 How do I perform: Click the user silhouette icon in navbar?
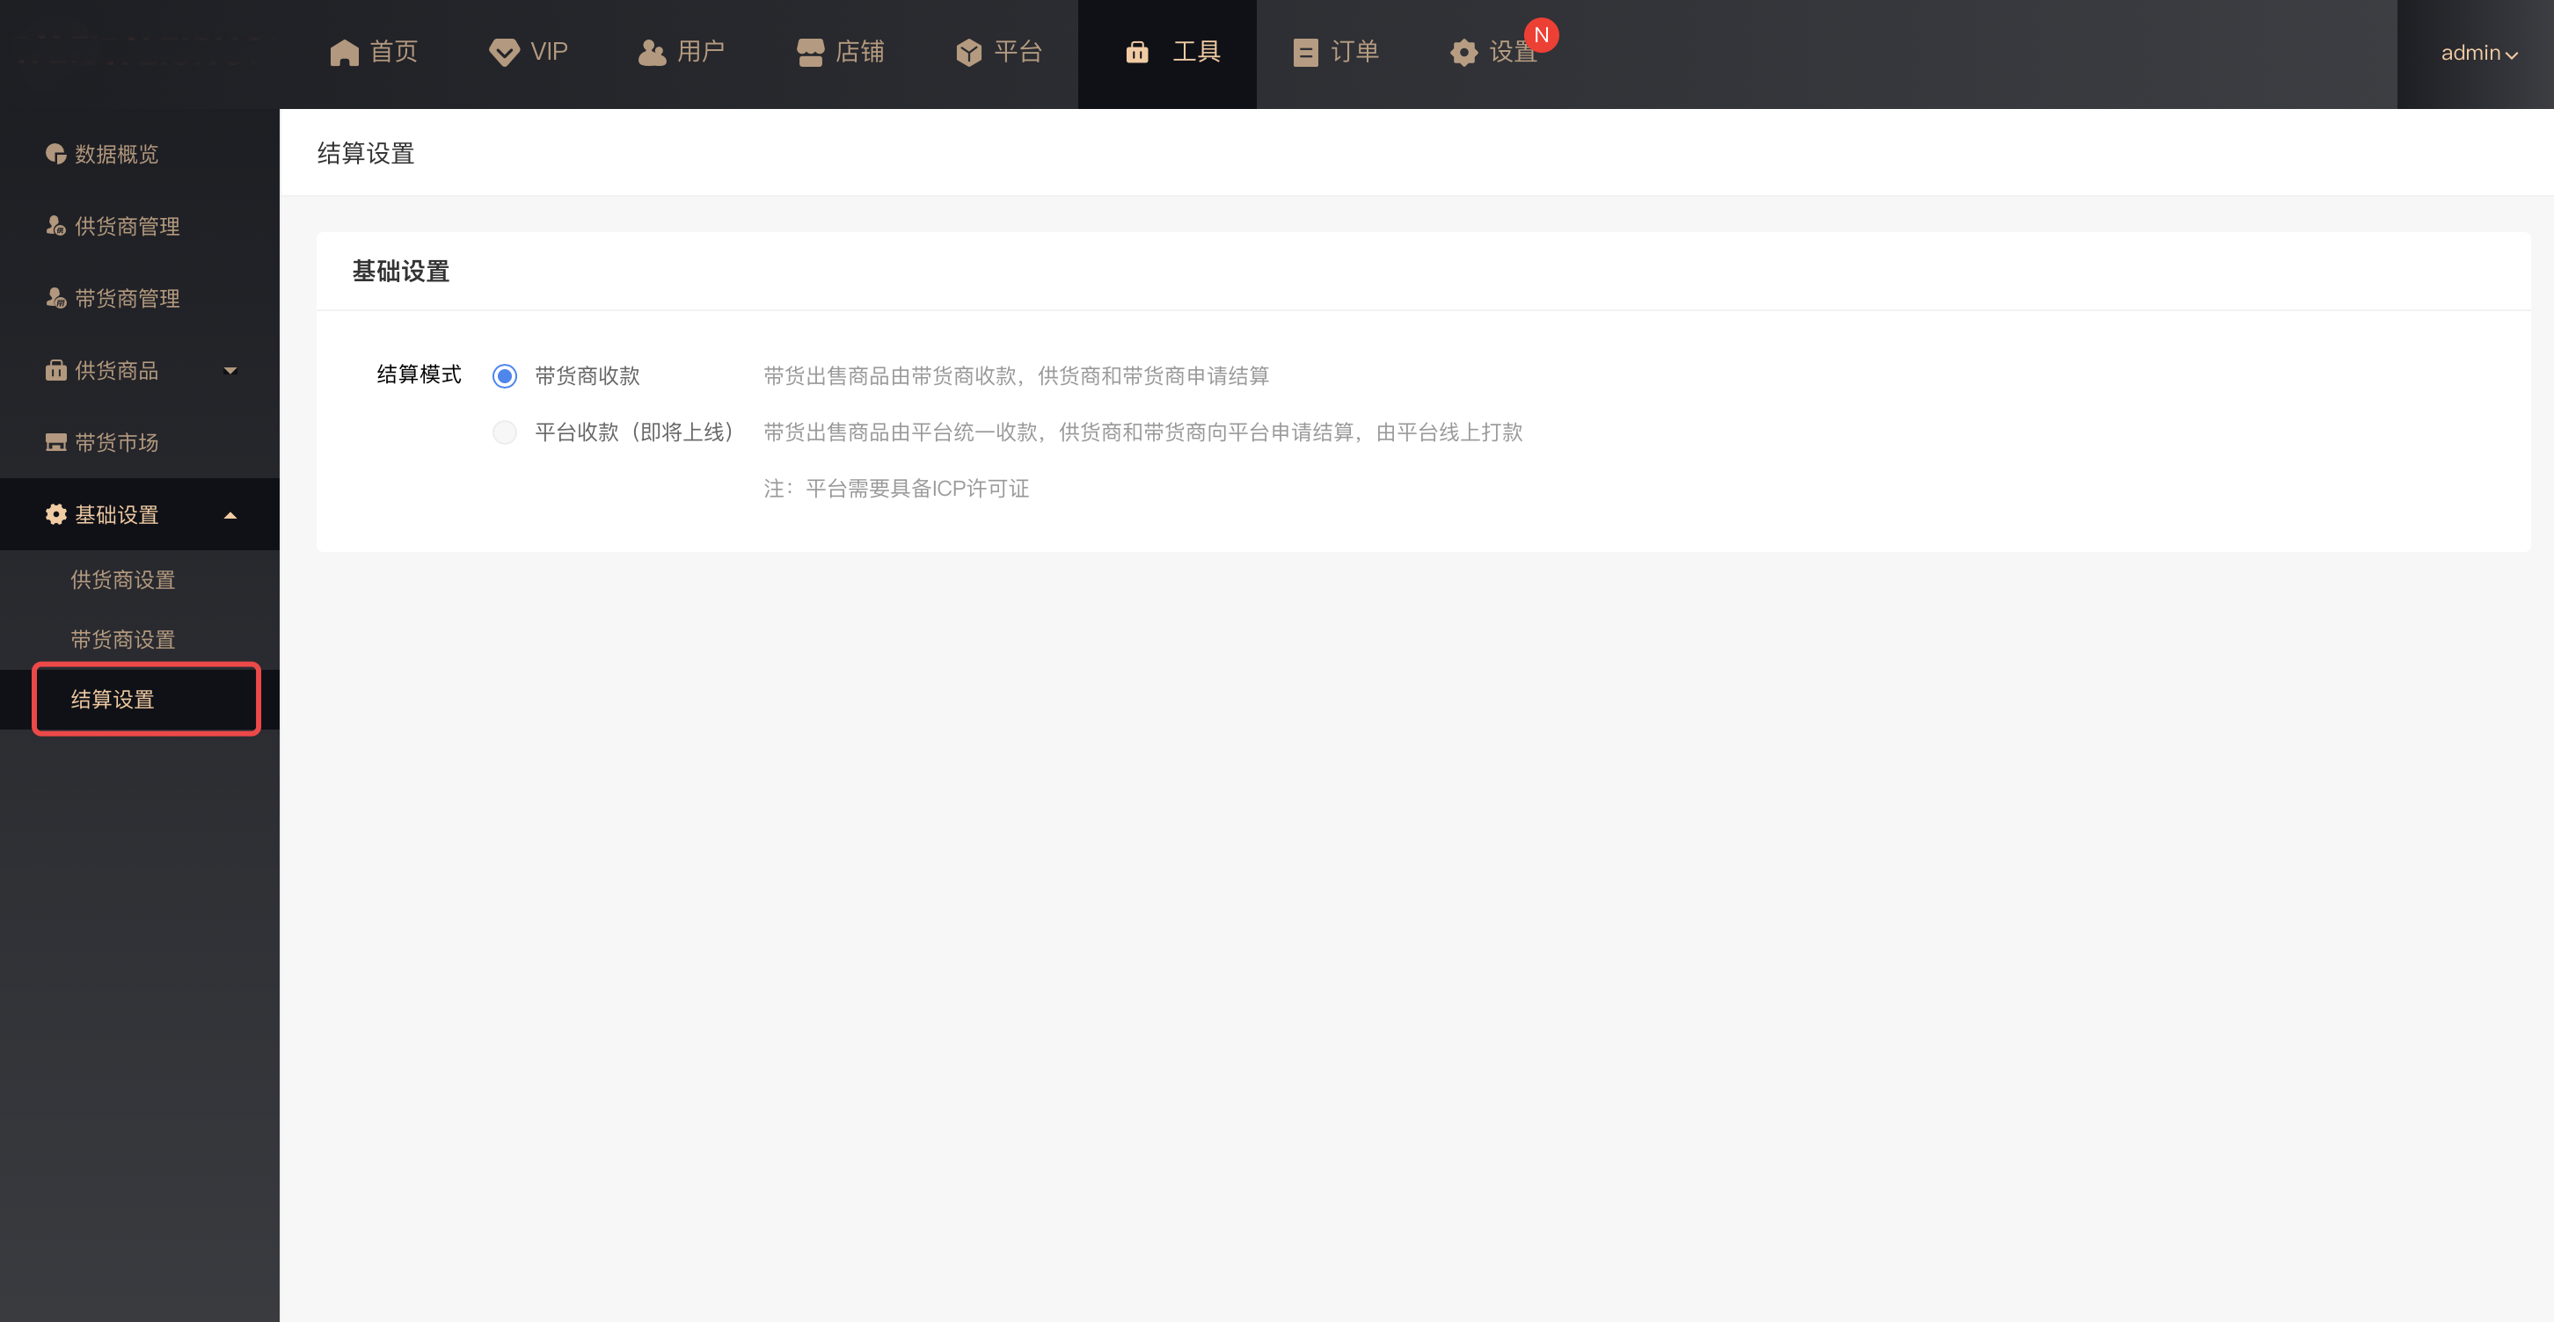pyautogui.click(x=652, y=53)
